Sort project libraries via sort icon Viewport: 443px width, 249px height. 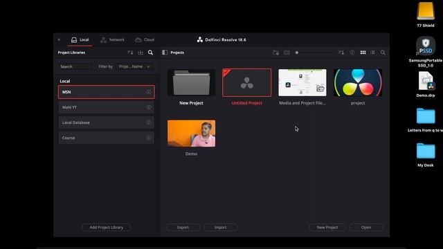pos(130,53)
